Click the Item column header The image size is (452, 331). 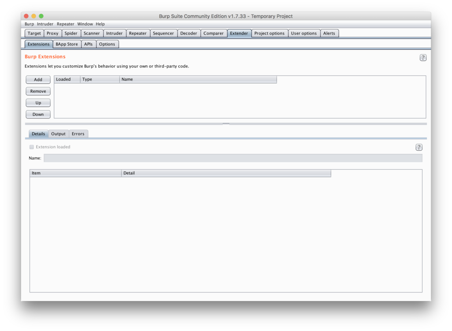coord(75,173)
